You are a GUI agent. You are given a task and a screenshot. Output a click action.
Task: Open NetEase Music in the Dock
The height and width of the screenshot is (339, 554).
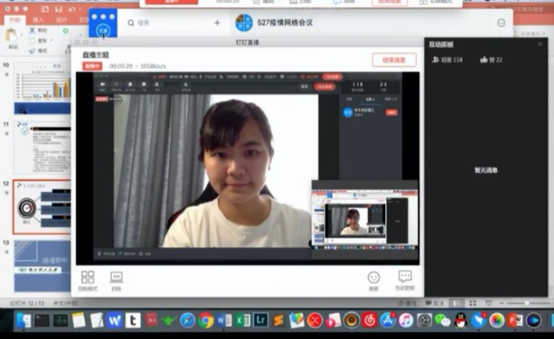point(369,321)
